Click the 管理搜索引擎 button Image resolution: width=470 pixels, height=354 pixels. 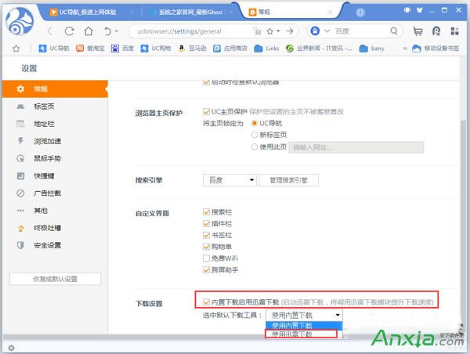click(289, 180)
